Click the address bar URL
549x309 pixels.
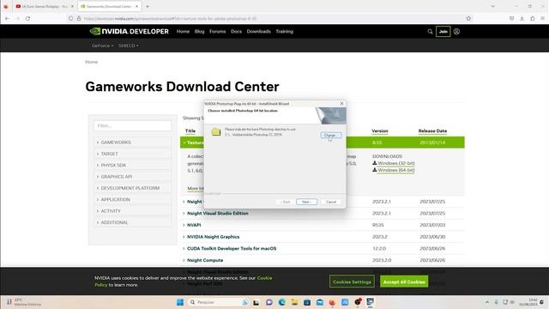(x=170, y=19)
